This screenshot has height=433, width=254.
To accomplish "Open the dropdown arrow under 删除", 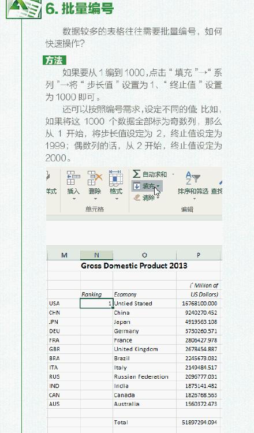I will pos(95,199).
